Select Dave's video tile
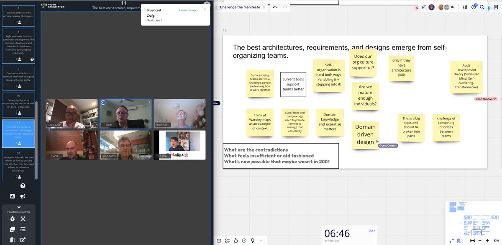The height and width of the screenshot is (245, 502). click(125, 114)
